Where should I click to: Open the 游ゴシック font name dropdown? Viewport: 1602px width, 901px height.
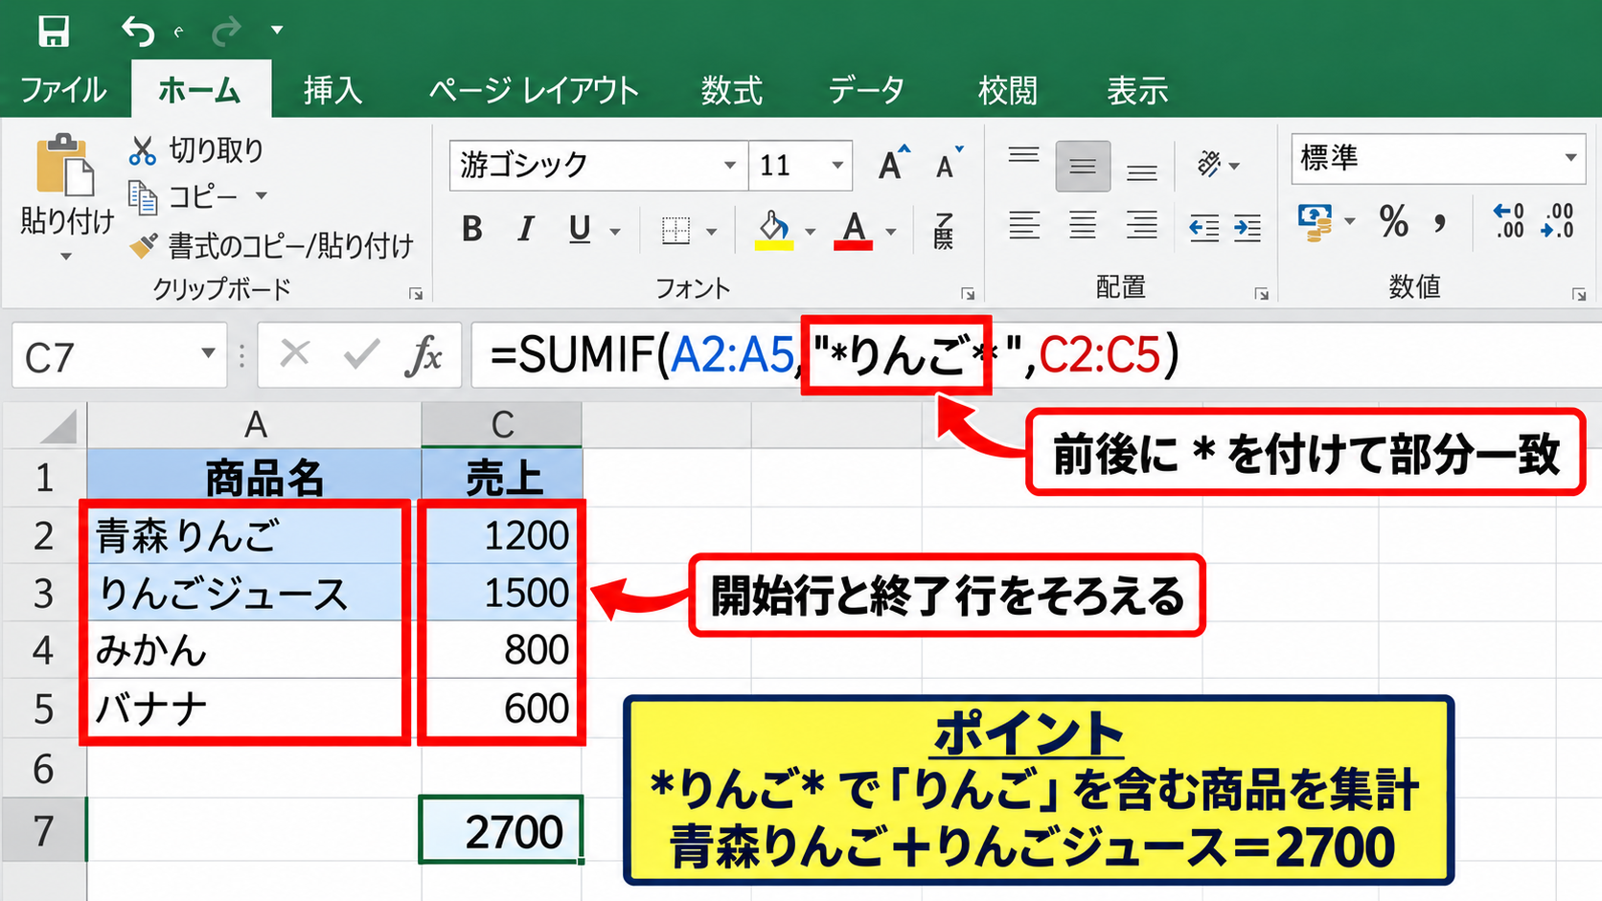click(730, 166)
